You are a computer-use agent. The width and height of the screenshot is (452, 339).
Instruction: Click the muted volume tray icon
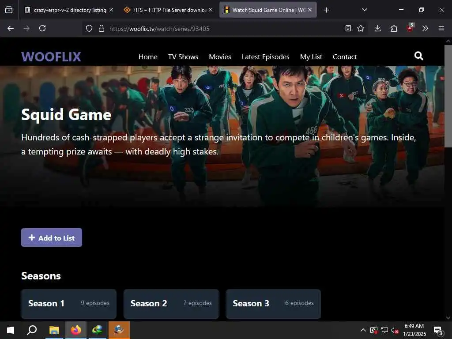click(395, 330)
